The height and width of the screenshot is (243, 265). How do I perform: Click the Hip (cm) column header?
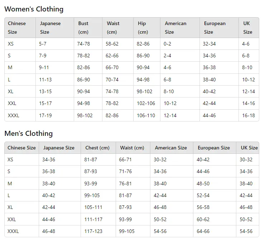(147, 28)
